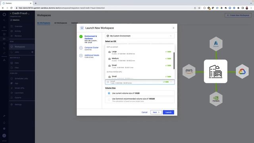254x143 pixels.
Task: Select the On-Prem NVIDIA GPU Small tier
Action: 140,77
